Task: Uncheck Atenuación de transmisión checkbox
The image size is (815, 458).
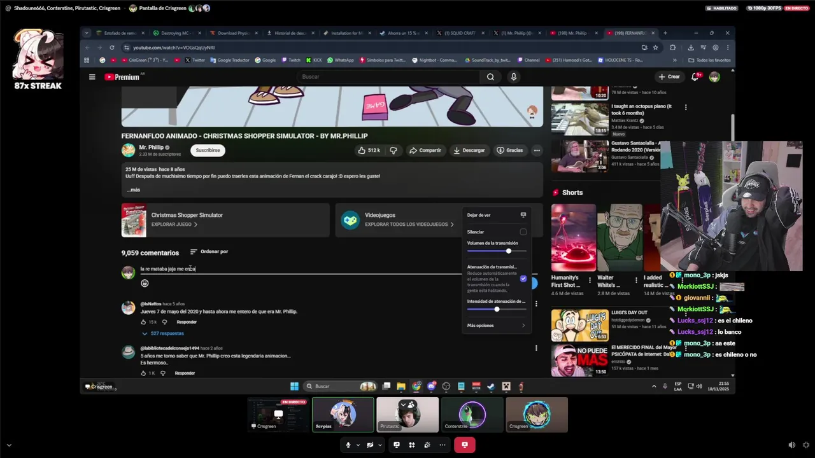Action: [523, 279]
